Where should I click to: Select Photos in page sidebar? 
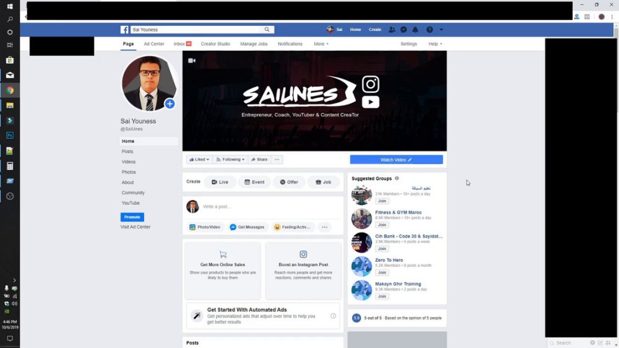[x=129, y=172]
